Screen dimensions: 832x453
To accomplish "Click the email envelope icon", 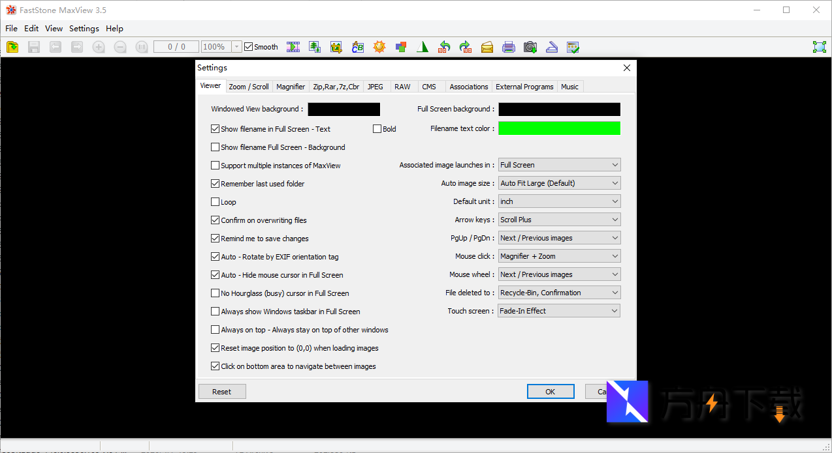I will [487, 47].
